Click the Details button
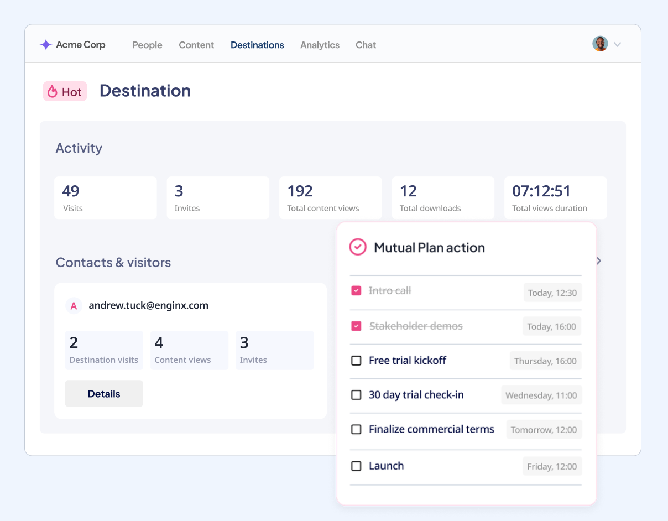 point(104,394)
